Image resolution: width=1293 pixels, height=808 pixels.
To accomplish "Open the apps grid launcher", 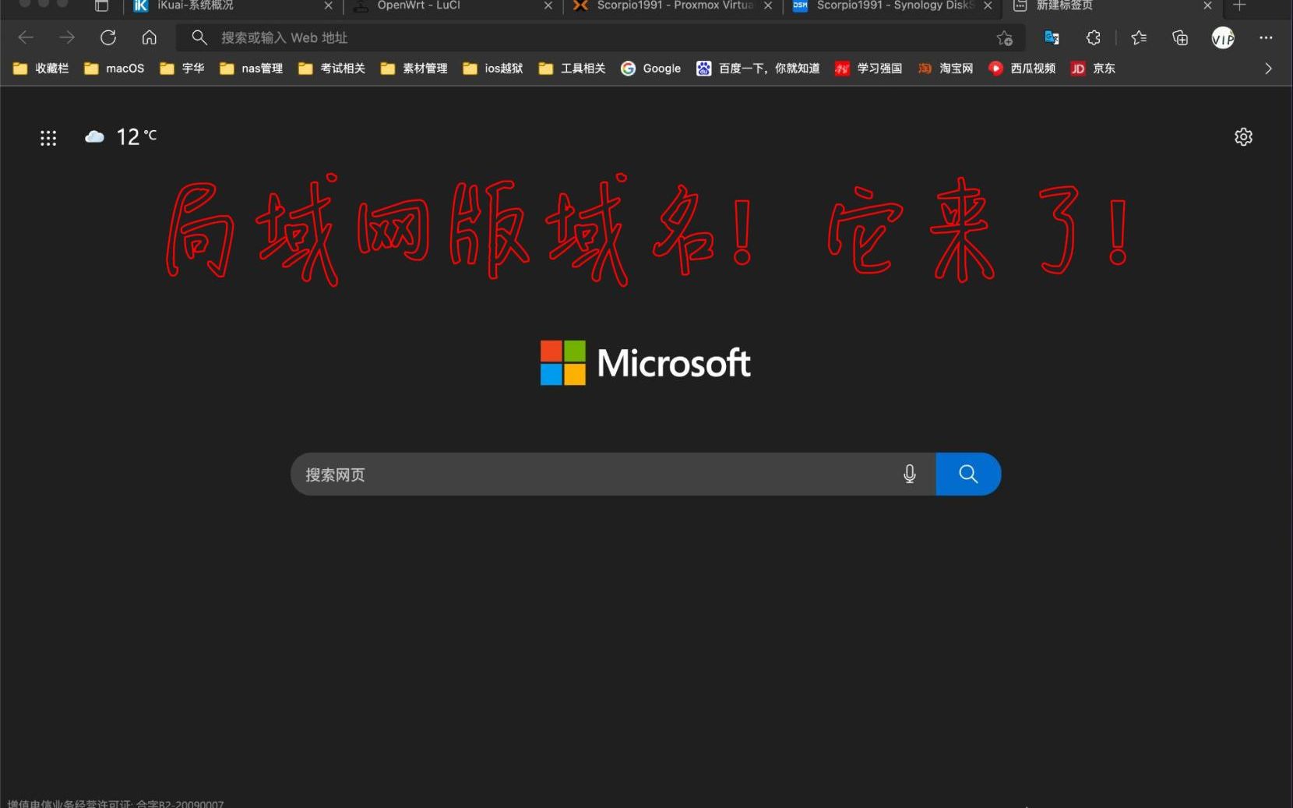I will (x=48, y=138).
